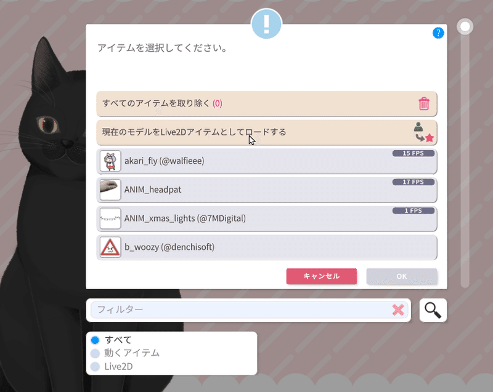Viewport: 493px width, 392px height.
Task: Clear the filter with the pink X
Action: (398, 310)
